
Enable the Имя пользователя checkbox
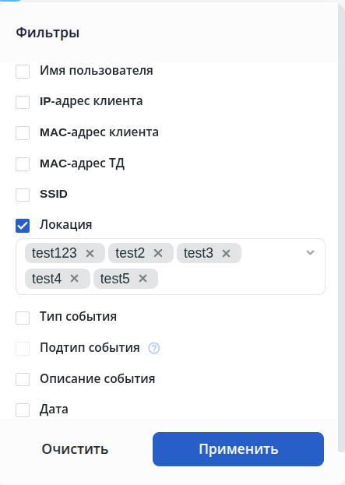[23, 72]
